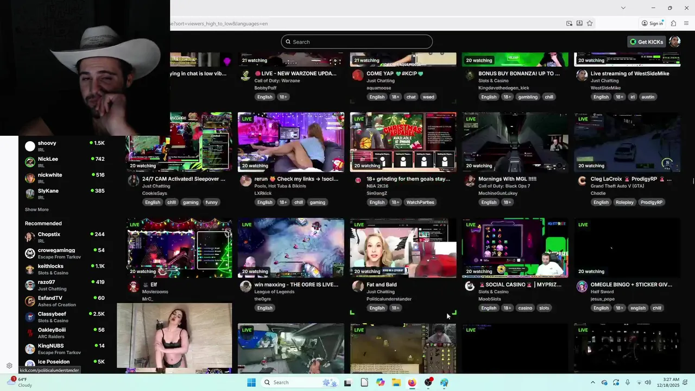Open the LXRkick rerun stream thumbnail
The width and height of the screenshot is (695, 391).
tap(291, 142)
